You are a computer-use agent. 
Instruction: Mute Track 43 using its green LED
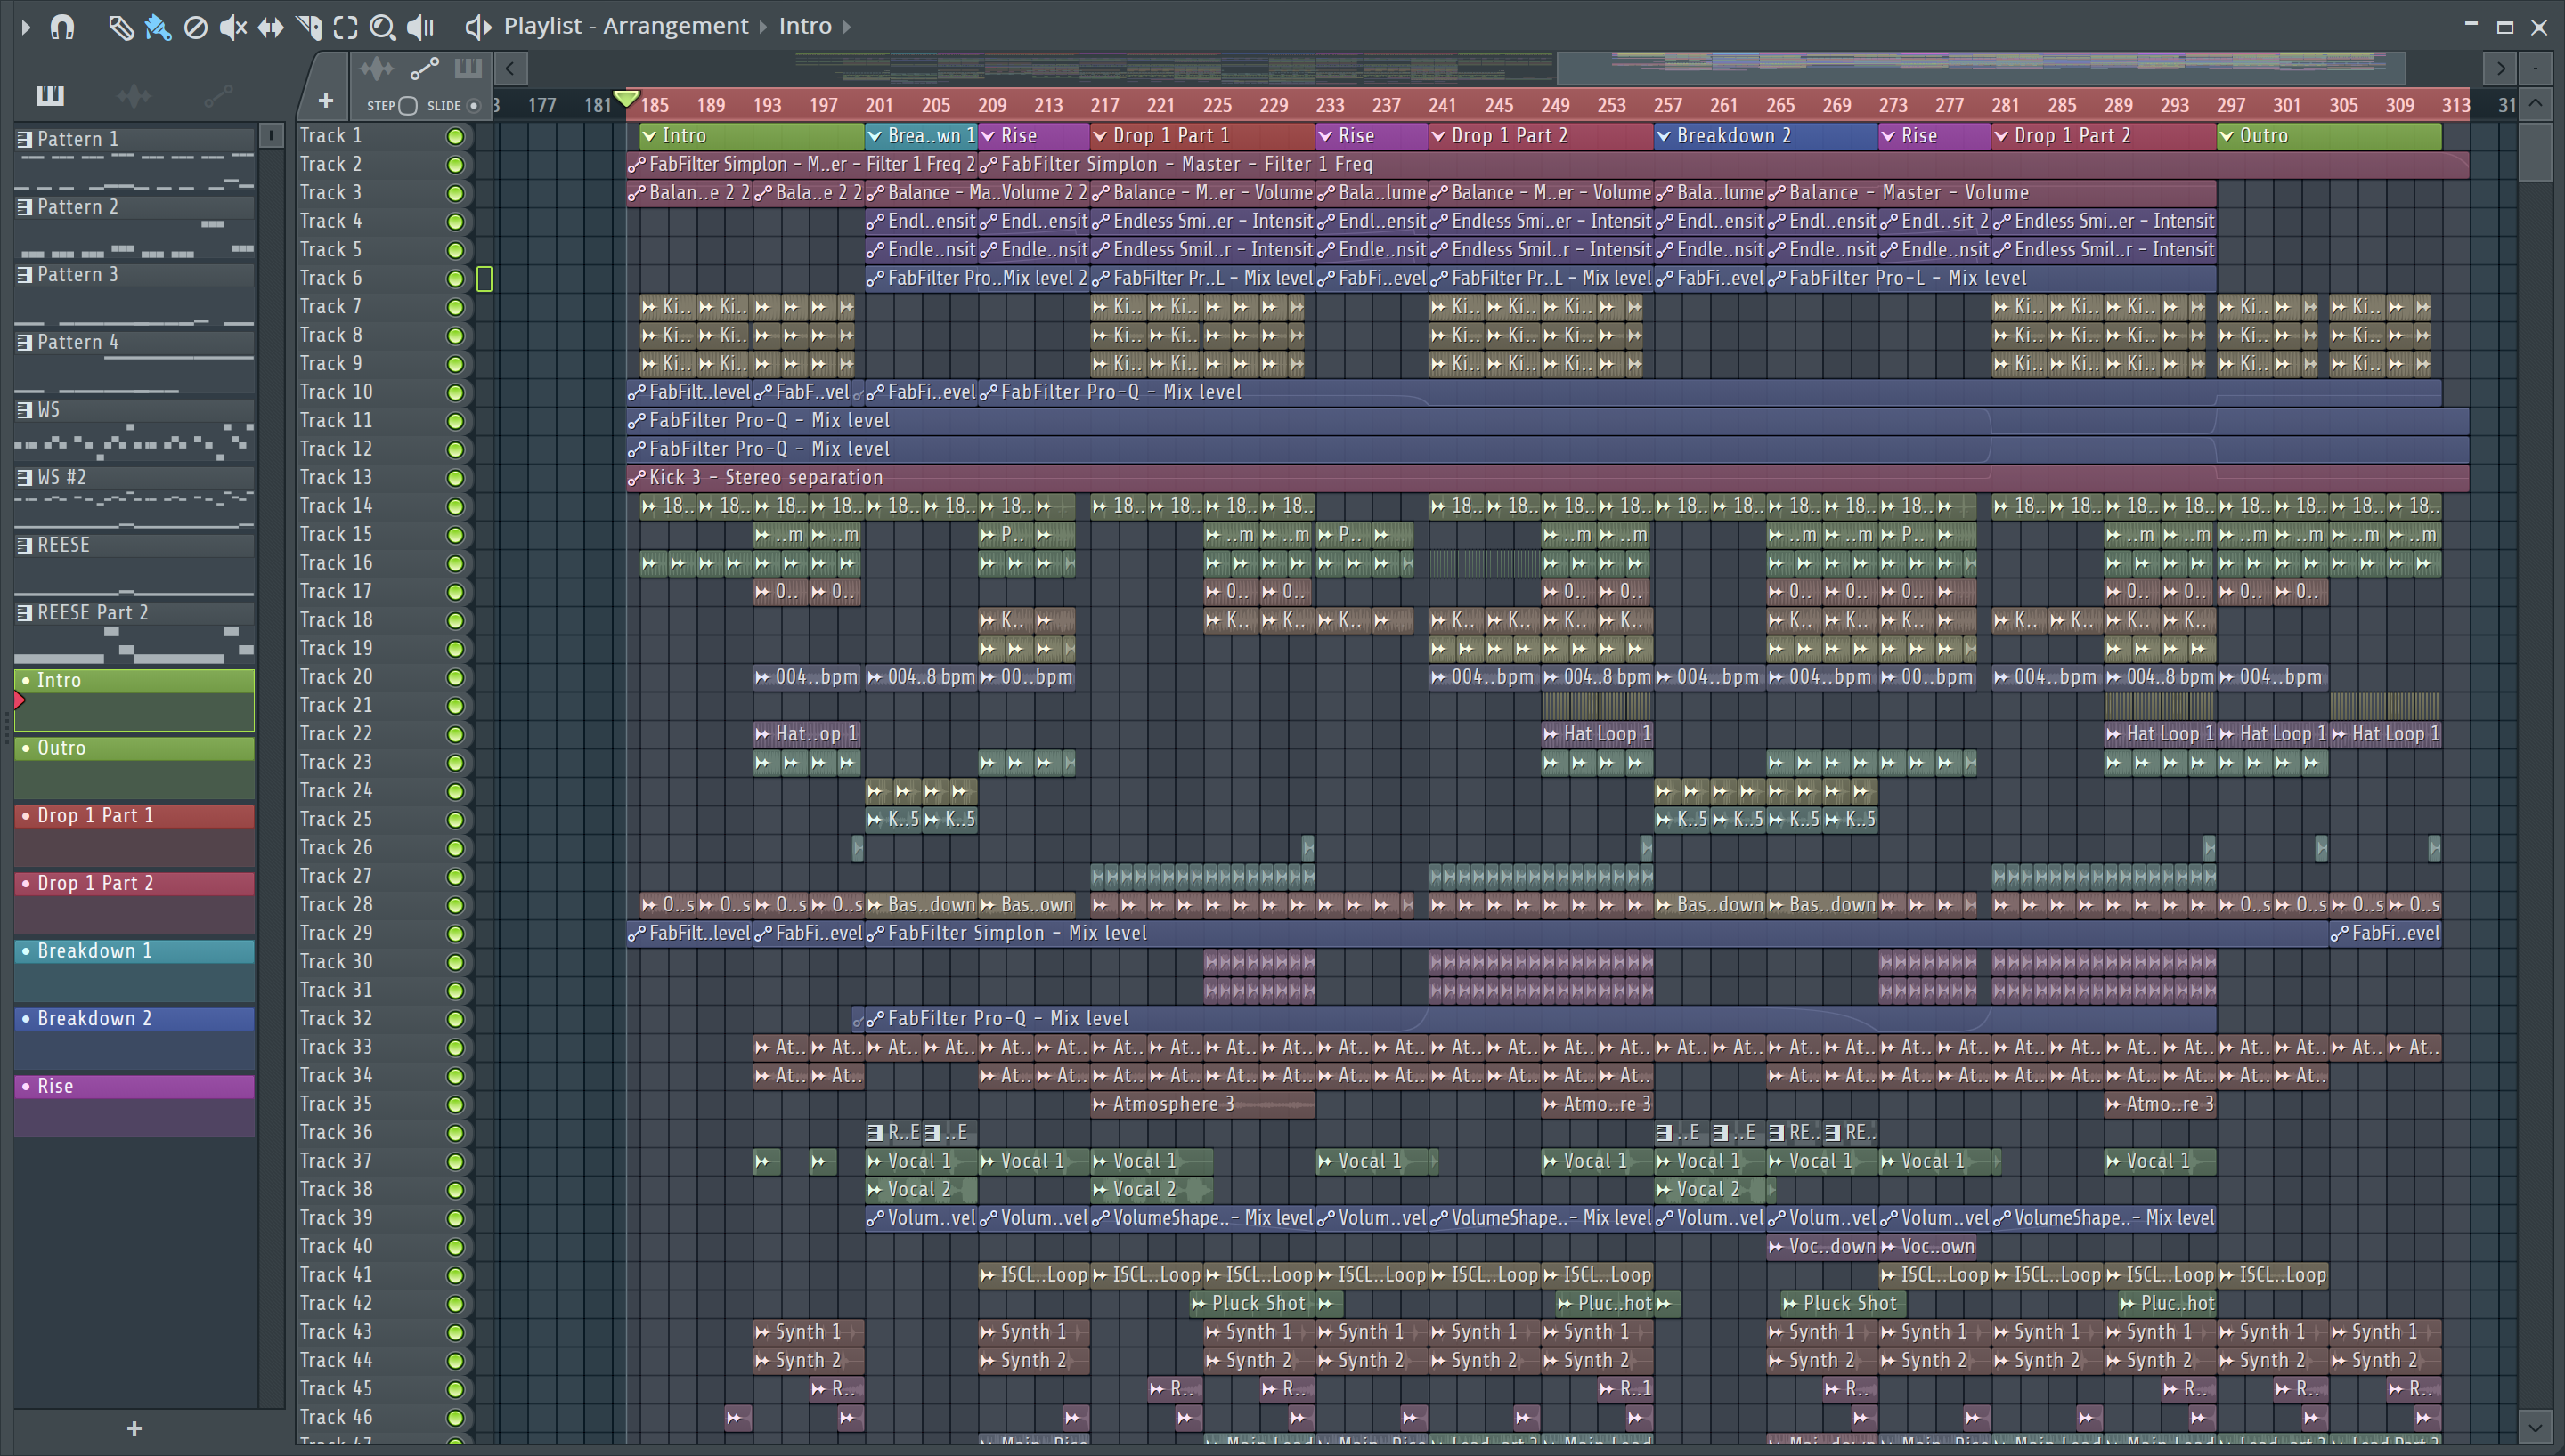tap(455, 1332)
